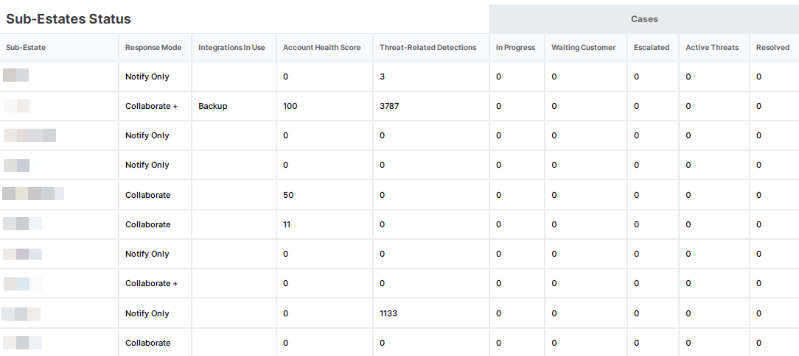Click the Response Mode column header

click(153, 48)
